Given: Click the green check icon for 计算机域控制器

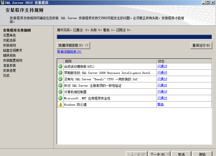Looking at the screenshot, I should [x=60, y=92].
